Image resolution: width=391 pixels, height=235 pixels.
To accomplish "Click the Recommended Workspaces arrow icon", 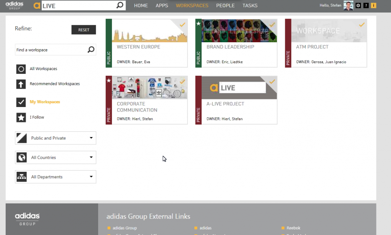I will pyautogui.click(x=21, y=84).
